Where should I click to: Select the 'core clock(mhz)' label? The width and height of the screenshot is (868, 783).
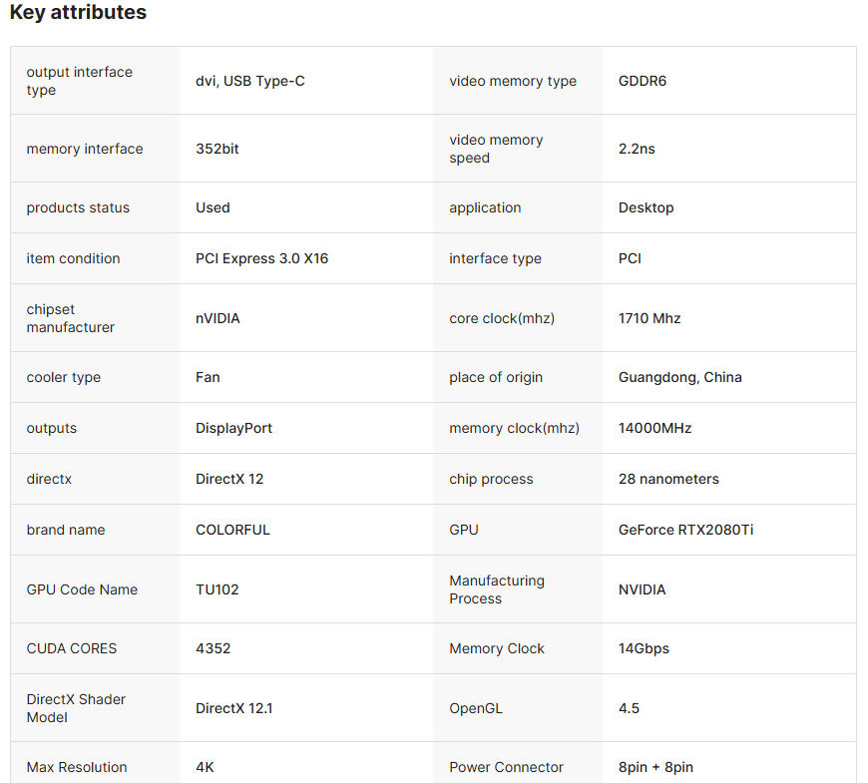tap(502, 319)
